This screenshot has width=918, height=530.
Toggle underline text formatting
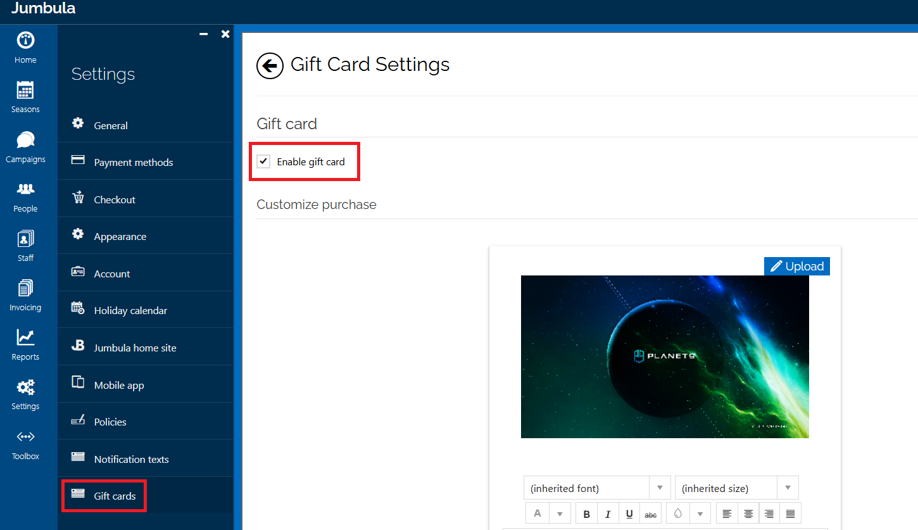(629, 514)
